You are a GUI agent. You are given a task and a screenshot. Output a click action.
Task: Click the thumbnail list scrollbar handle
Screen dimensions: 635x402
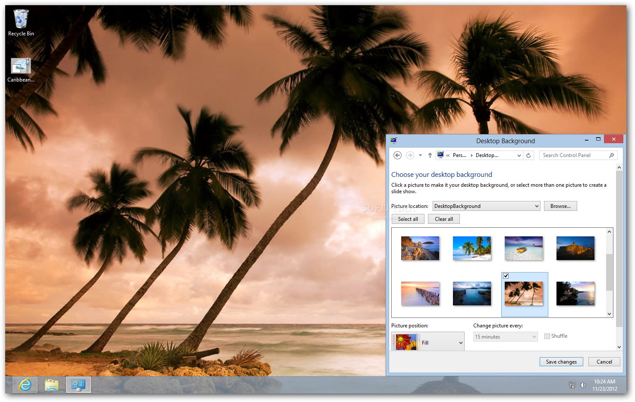coord(609,273)
